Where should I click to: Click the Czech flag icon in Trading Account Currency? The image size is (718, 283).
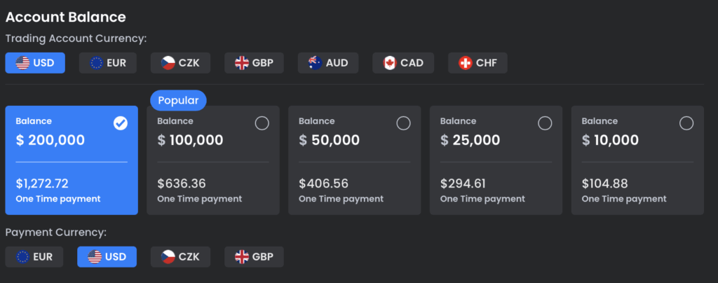coord(168,63)
